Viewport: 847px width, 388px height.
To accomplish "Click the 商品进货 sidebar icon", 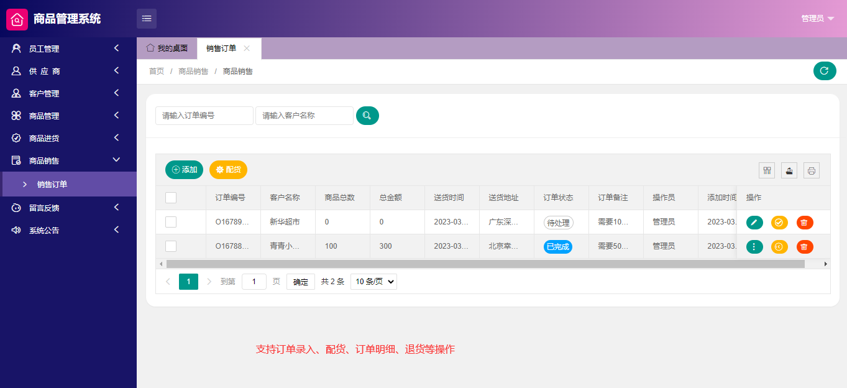I will coord(16,138).
